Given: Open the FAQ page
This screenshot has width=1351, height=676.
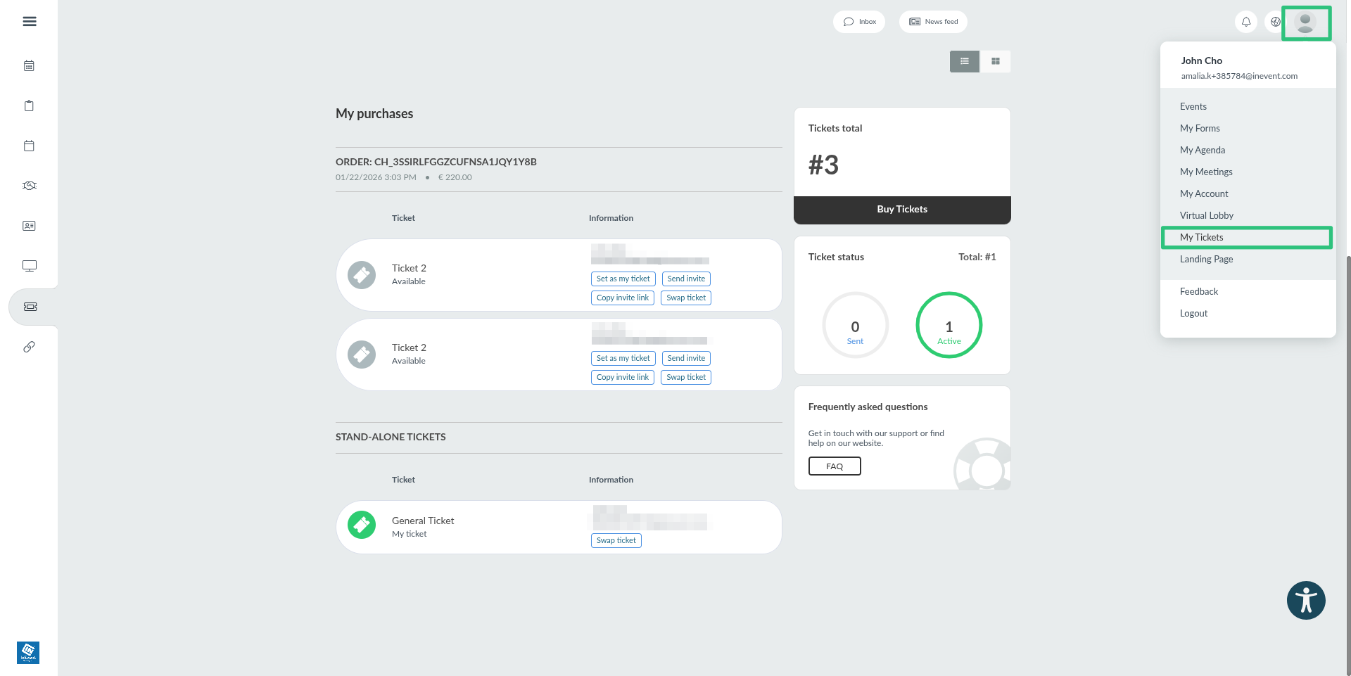Looking at the screenshot, I should [835, 466].
